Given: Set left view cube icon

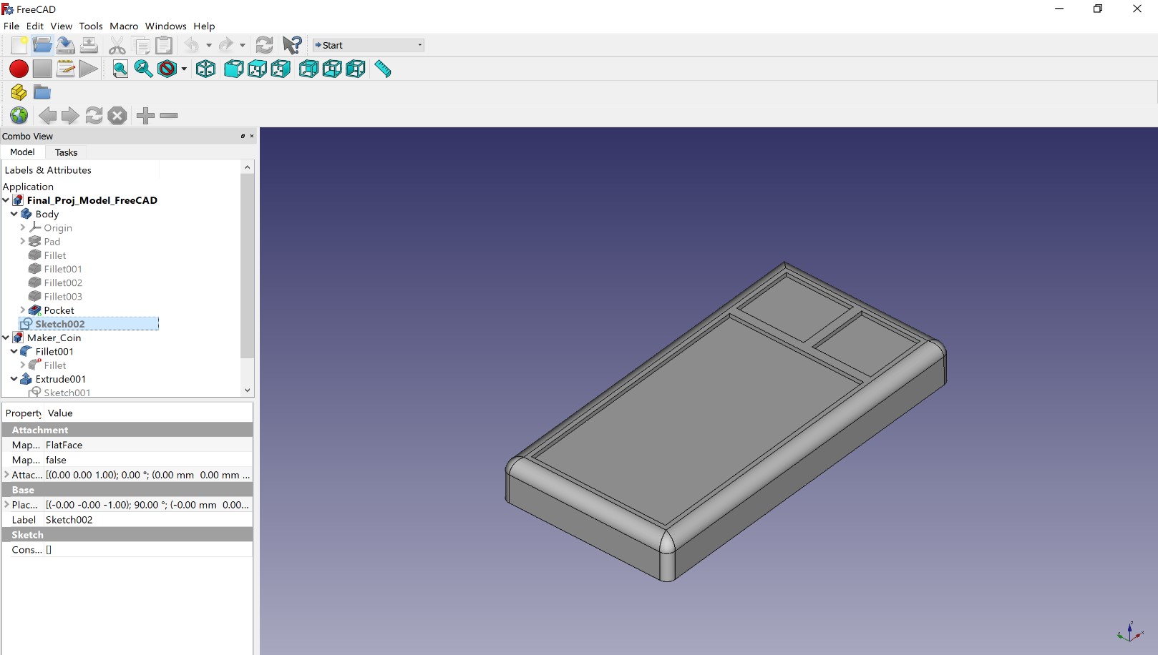Looking at the screenshot, I should (x=356, y=69).
